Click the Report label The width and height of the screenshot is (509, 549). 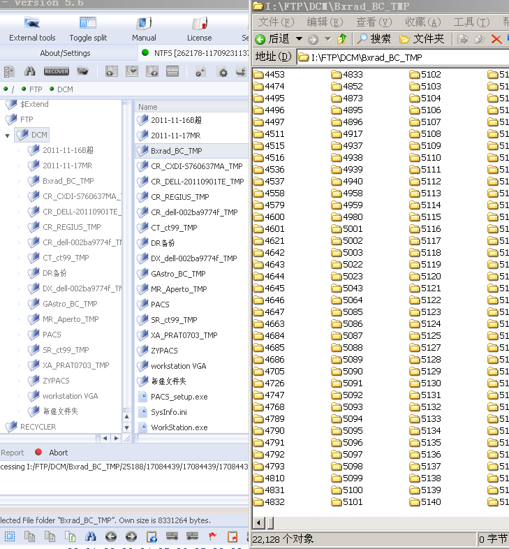13,453
